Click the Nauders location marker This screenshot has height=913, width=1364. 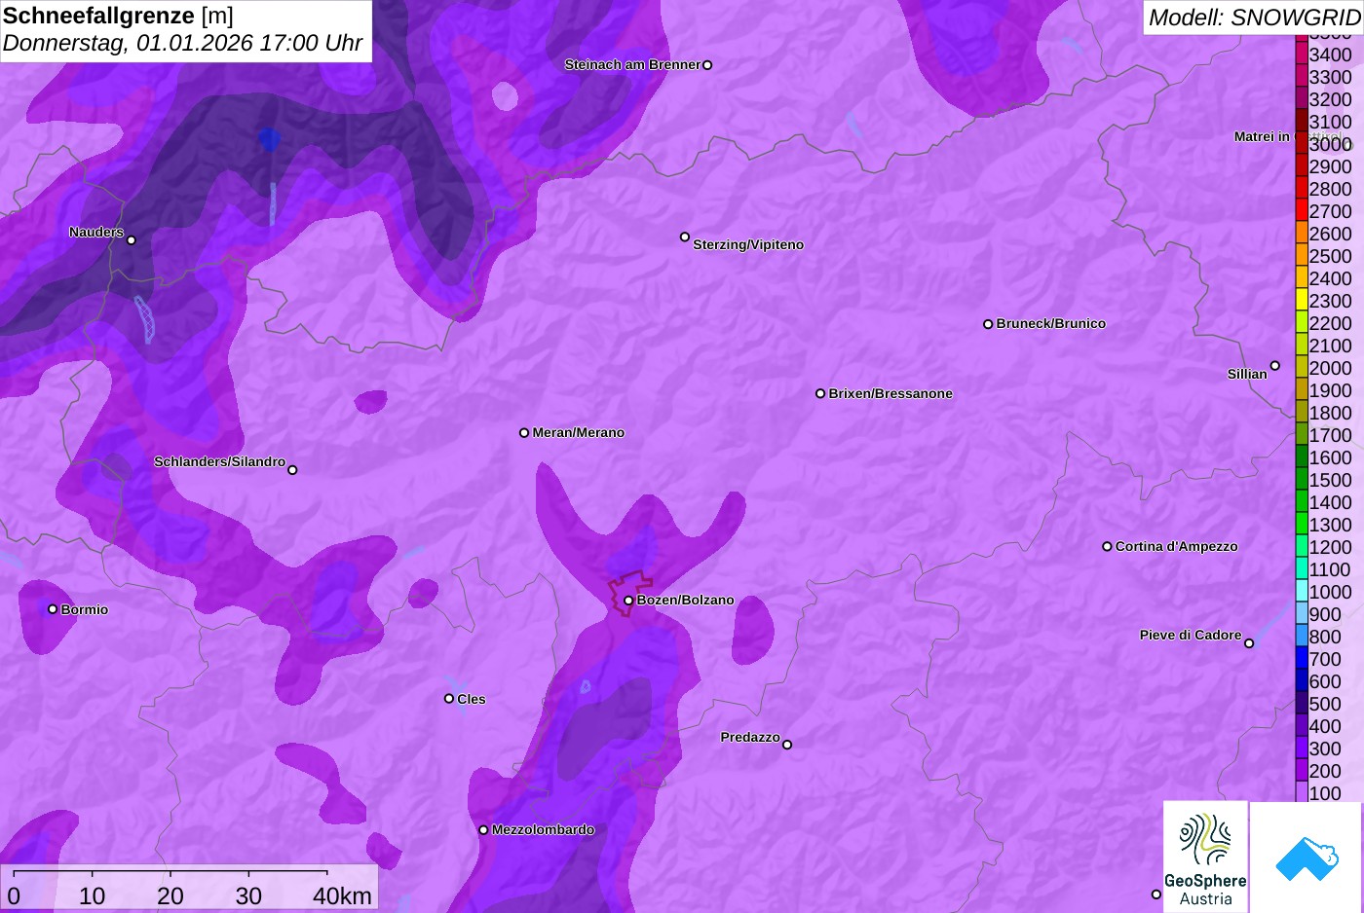(132, 239)
